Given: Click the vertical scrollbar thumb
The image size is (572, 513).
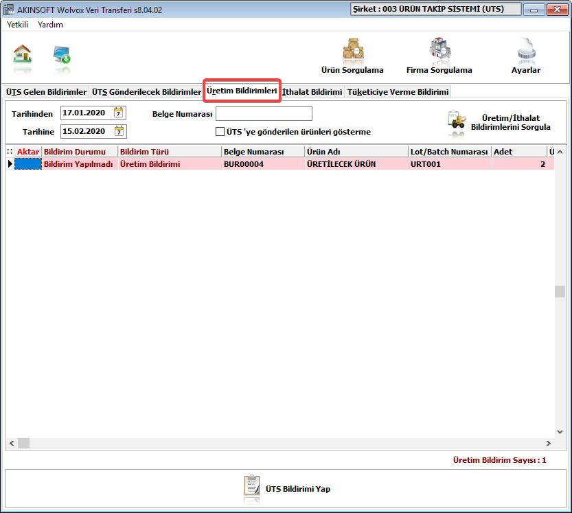Looking at the screenshot, I should (x=560, y=292).
